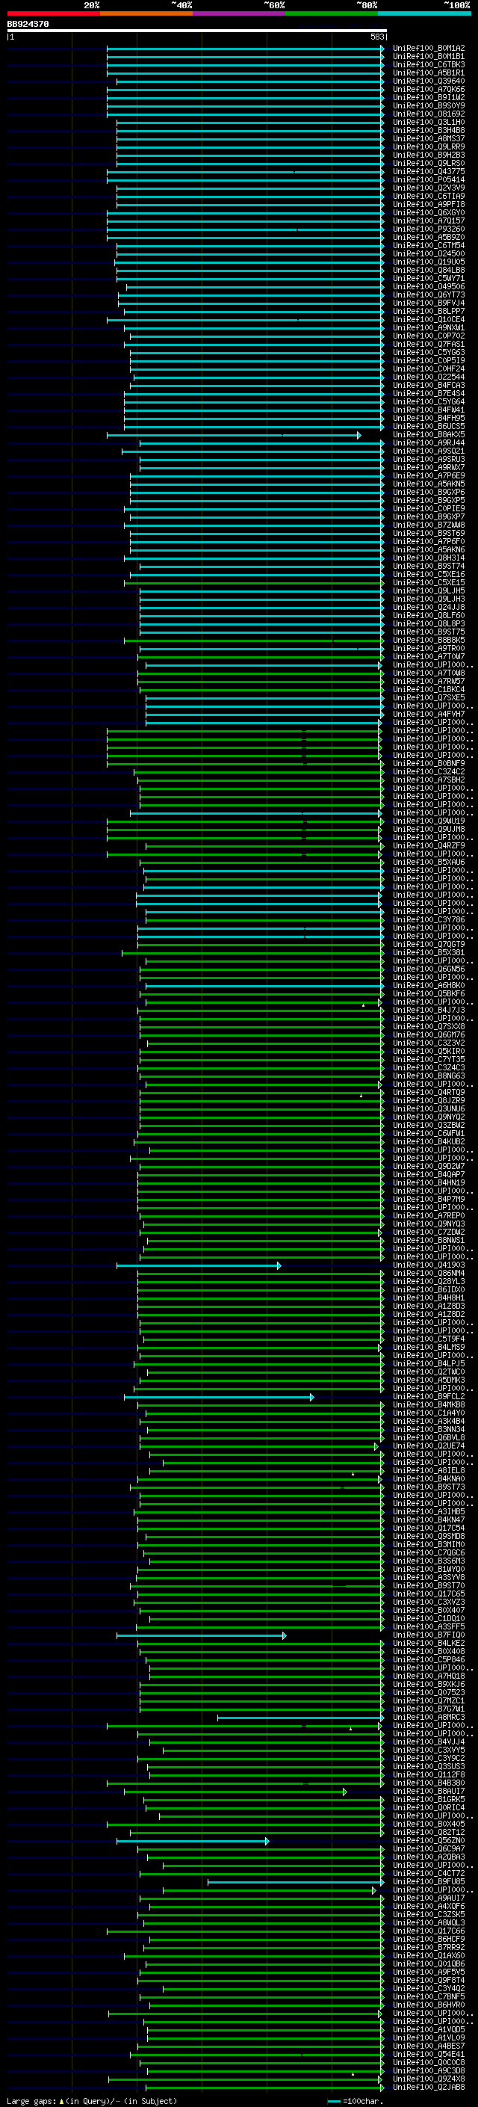Image resolution: width=478 pixels, height=2107 pixels.
Task: Click the short cyan bar for UniRef100_Q56ZN0
Action: pos(193,1841)
